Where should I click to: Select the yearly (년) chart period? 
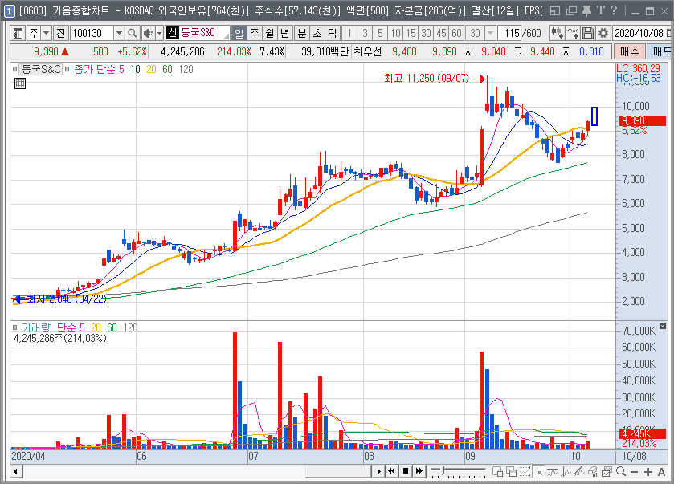click(284, 33)
